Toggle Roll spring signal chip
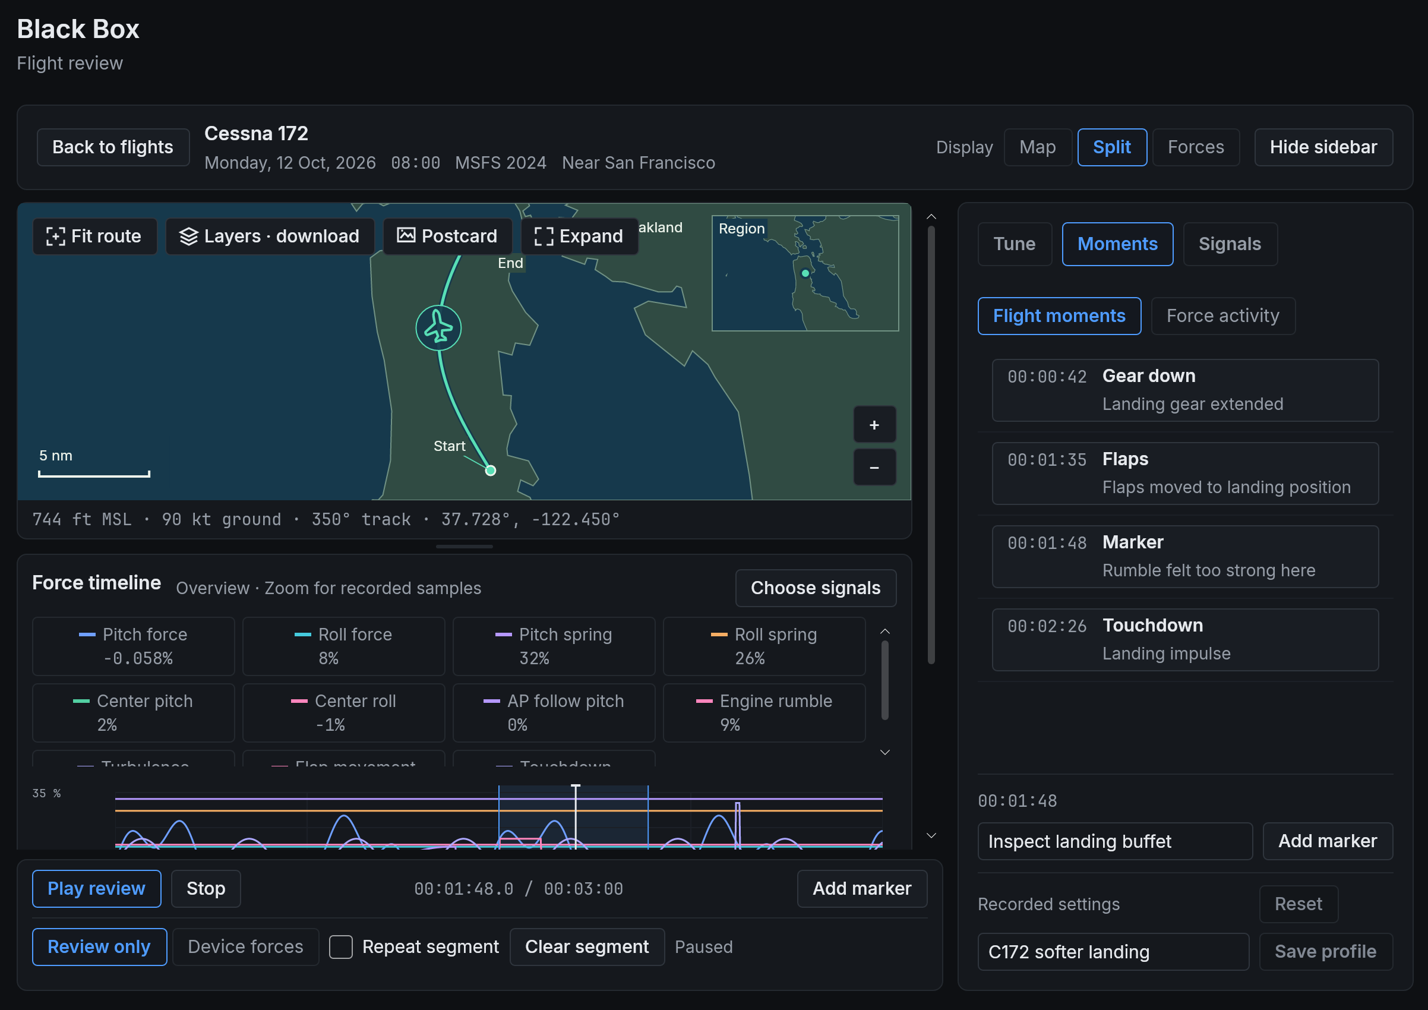This screenshot has height=1010, width=1428. pyautogui.click(x=764, y=646)
